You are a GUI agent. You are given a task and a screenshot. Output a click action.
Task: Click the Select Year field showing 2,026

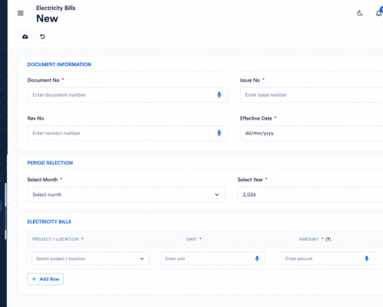(310, 194)
